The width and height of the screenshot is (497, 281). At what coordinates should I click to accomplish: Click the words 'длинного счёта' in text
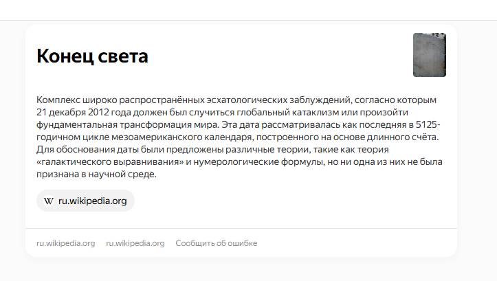[401, 137]
